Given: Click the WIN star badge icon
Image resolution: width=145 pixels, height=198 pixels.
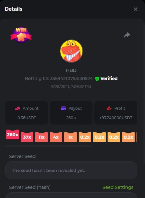Looking at the screenshot, I should click(21, 35).
